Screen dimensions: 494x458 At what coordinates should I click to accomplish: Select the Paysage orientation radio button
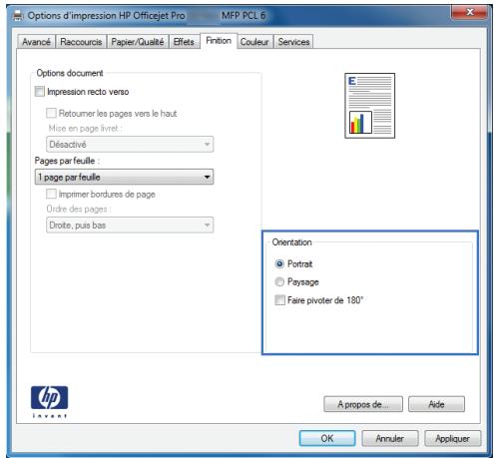tap(279, 282)
